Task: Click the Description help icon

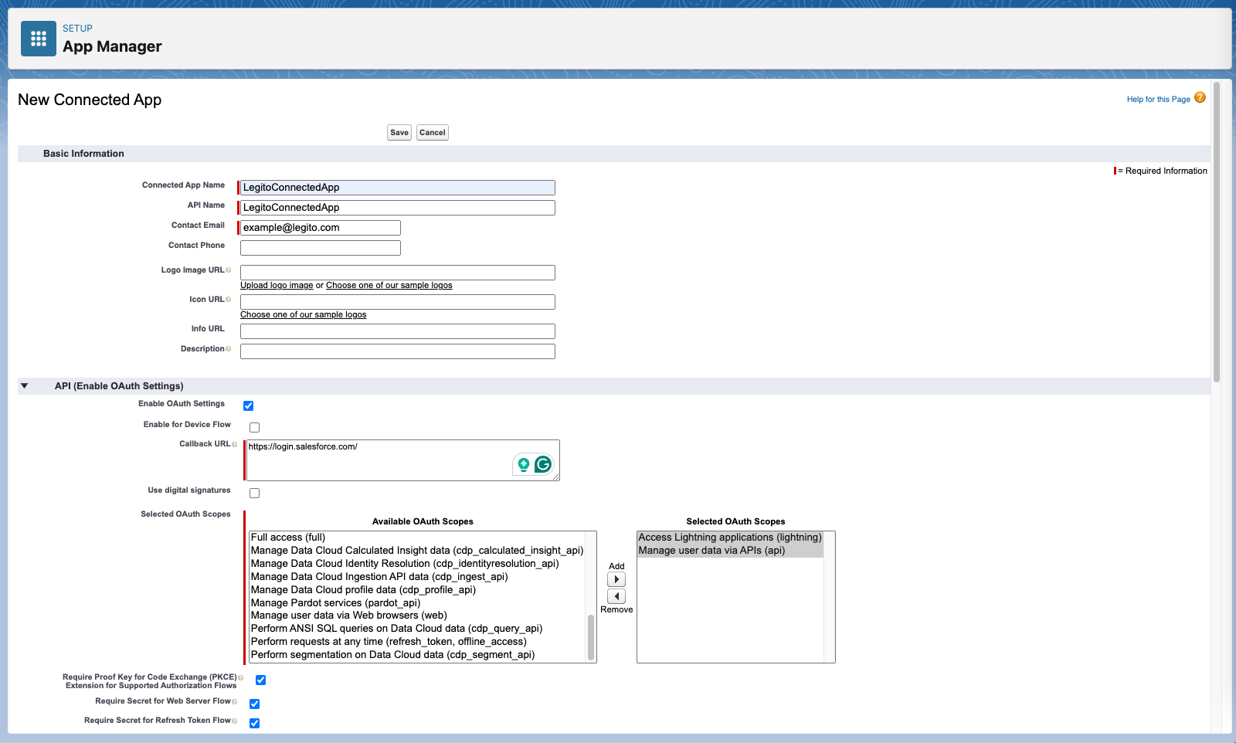Action: click(x=228, y=349)
